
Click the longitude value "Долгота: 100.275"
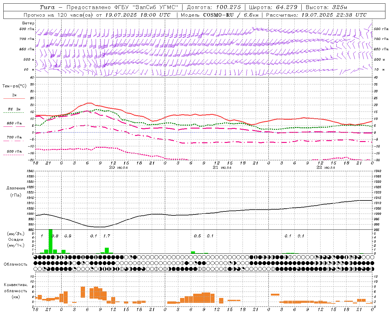coord(214,7)
